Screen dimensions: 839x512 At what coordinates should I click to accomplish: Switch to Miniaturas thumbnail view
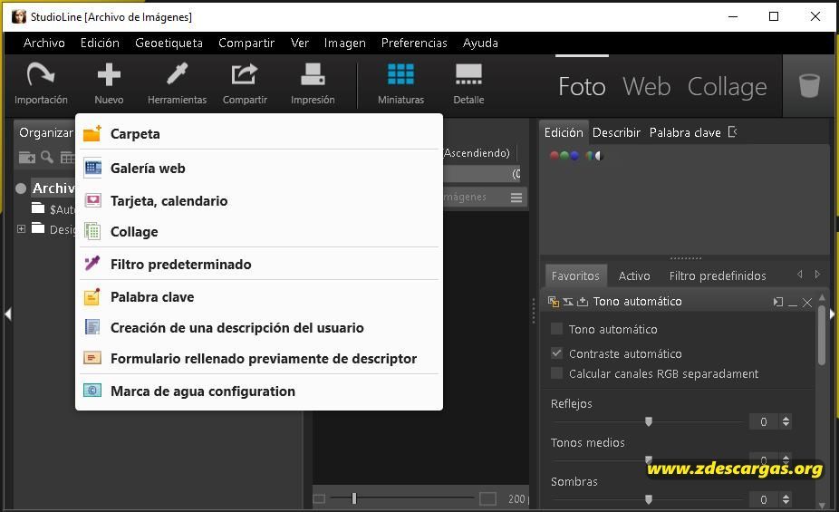click(400, 83)
